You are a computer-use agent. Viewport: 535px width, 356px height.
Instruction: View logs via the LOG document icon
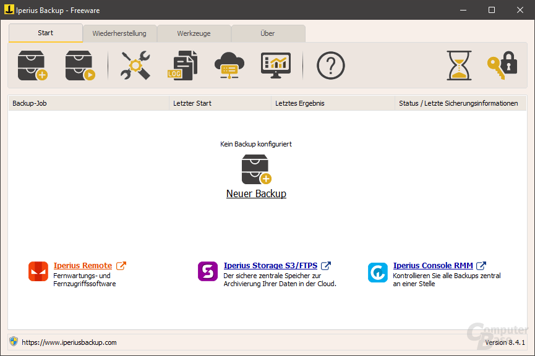click(x=182, y=65)
